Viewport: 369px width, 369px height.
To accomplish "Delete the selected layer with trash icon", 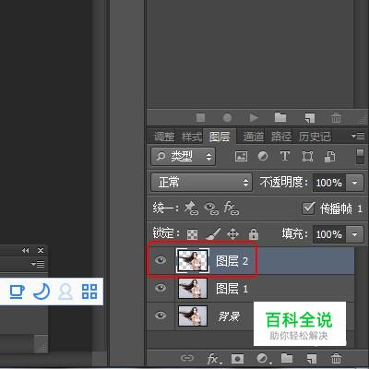I will click(x=336, y=359).
